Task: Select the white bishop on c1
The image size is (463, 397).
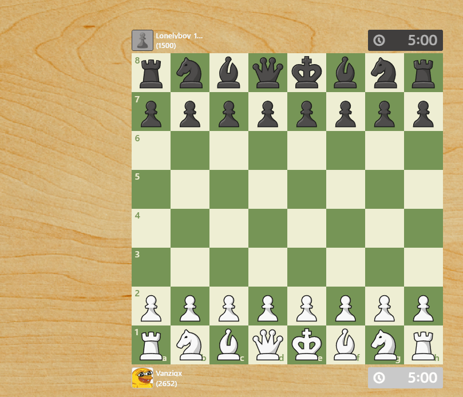Action: pyautogui.click(x=229, y=345)
